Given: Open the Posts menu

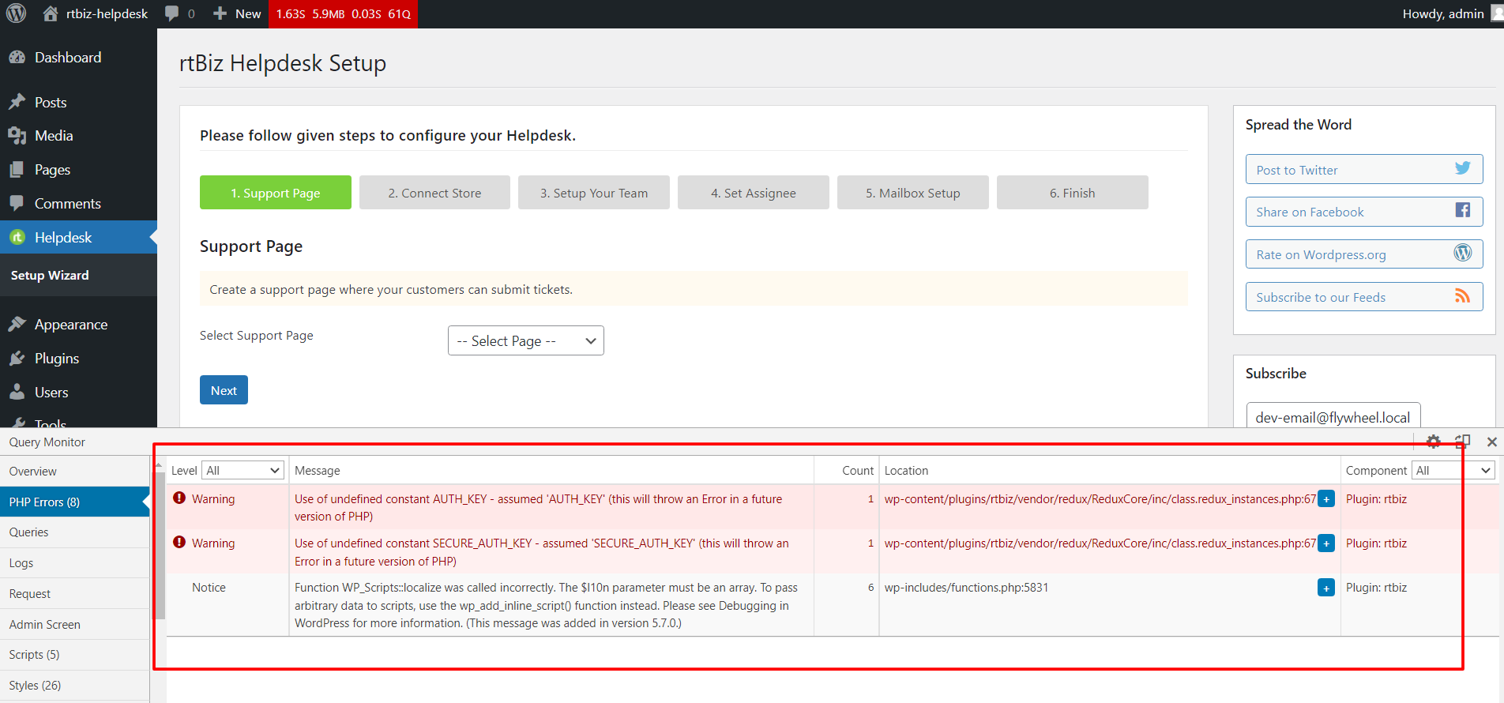Looking at the screenshot, I should point(78,102).
